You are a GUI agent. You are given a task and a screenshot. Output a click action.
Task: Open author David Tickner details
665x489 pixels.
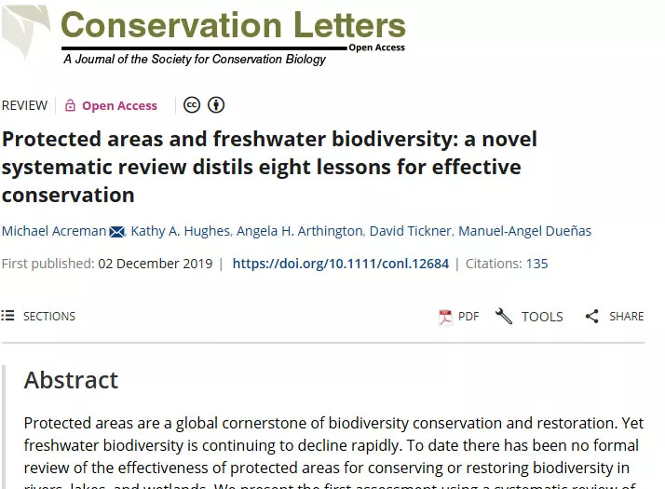point(409,231)
